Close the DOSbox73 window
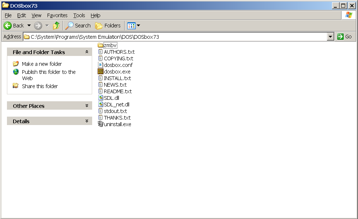The height and width of the screenshot is (219, 358). coord(352,5)
